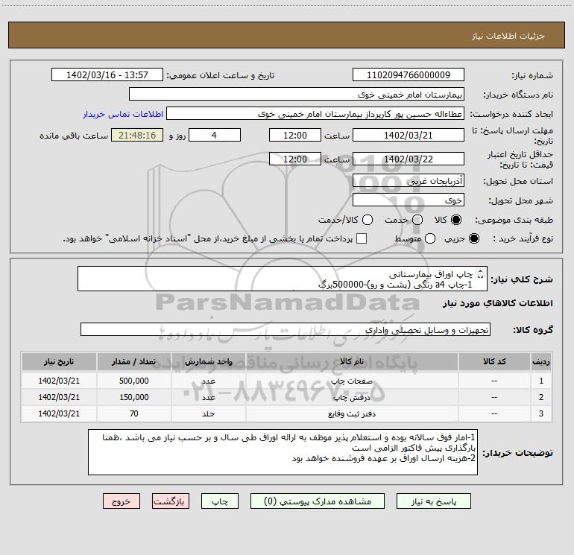Click the 'ردیف' column header
The image size is (574, 555).
(x=541, y=361)
